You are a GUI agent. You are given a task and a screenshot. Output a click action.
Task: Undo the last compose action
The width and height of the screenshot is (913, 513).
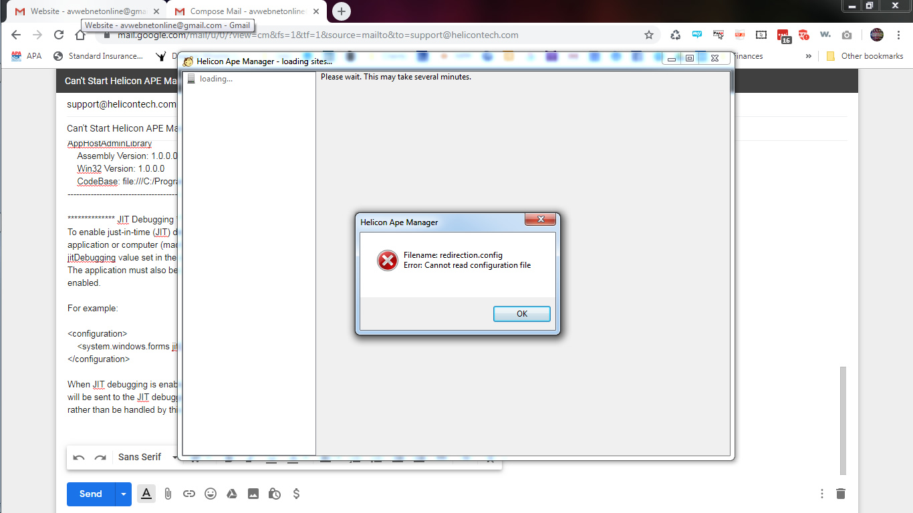[x=79, y=457]
